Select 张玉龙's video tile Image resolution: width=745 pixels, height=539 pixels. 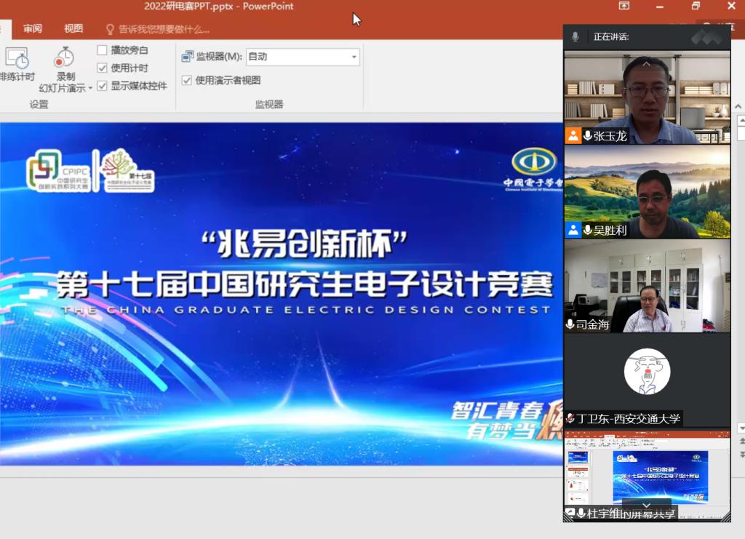[647, 97]
